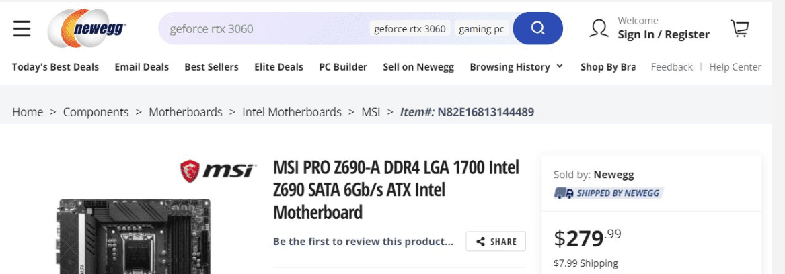
Task: Open the be-first-to-review product link
Action: click(363, 242)
